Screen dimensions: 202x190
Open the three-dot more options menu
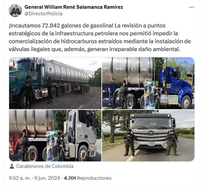point(191,7)
